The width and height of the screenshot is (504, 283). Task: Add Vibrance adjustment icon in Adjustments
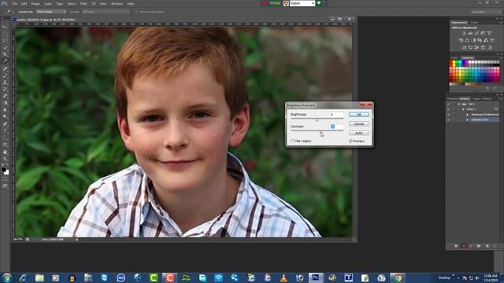click(490, 33)
